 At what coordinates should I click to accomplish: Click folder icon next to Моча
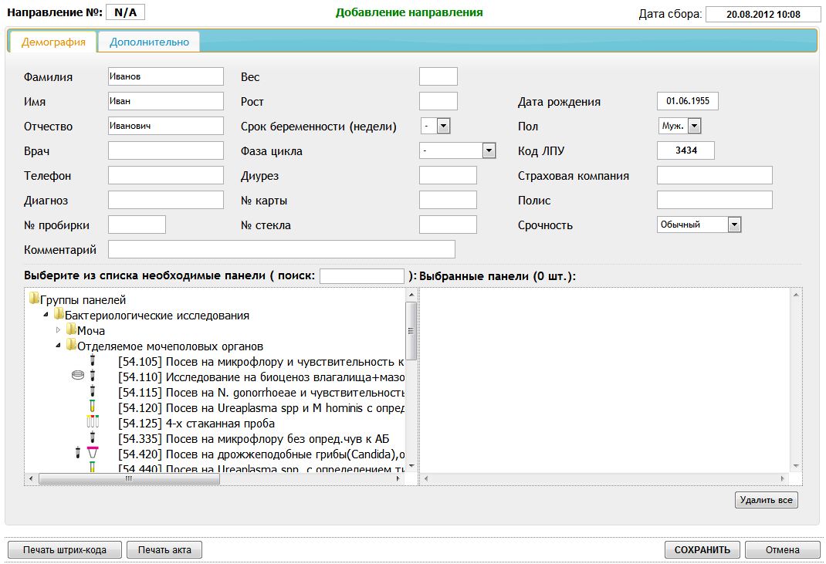pos(72,329)
